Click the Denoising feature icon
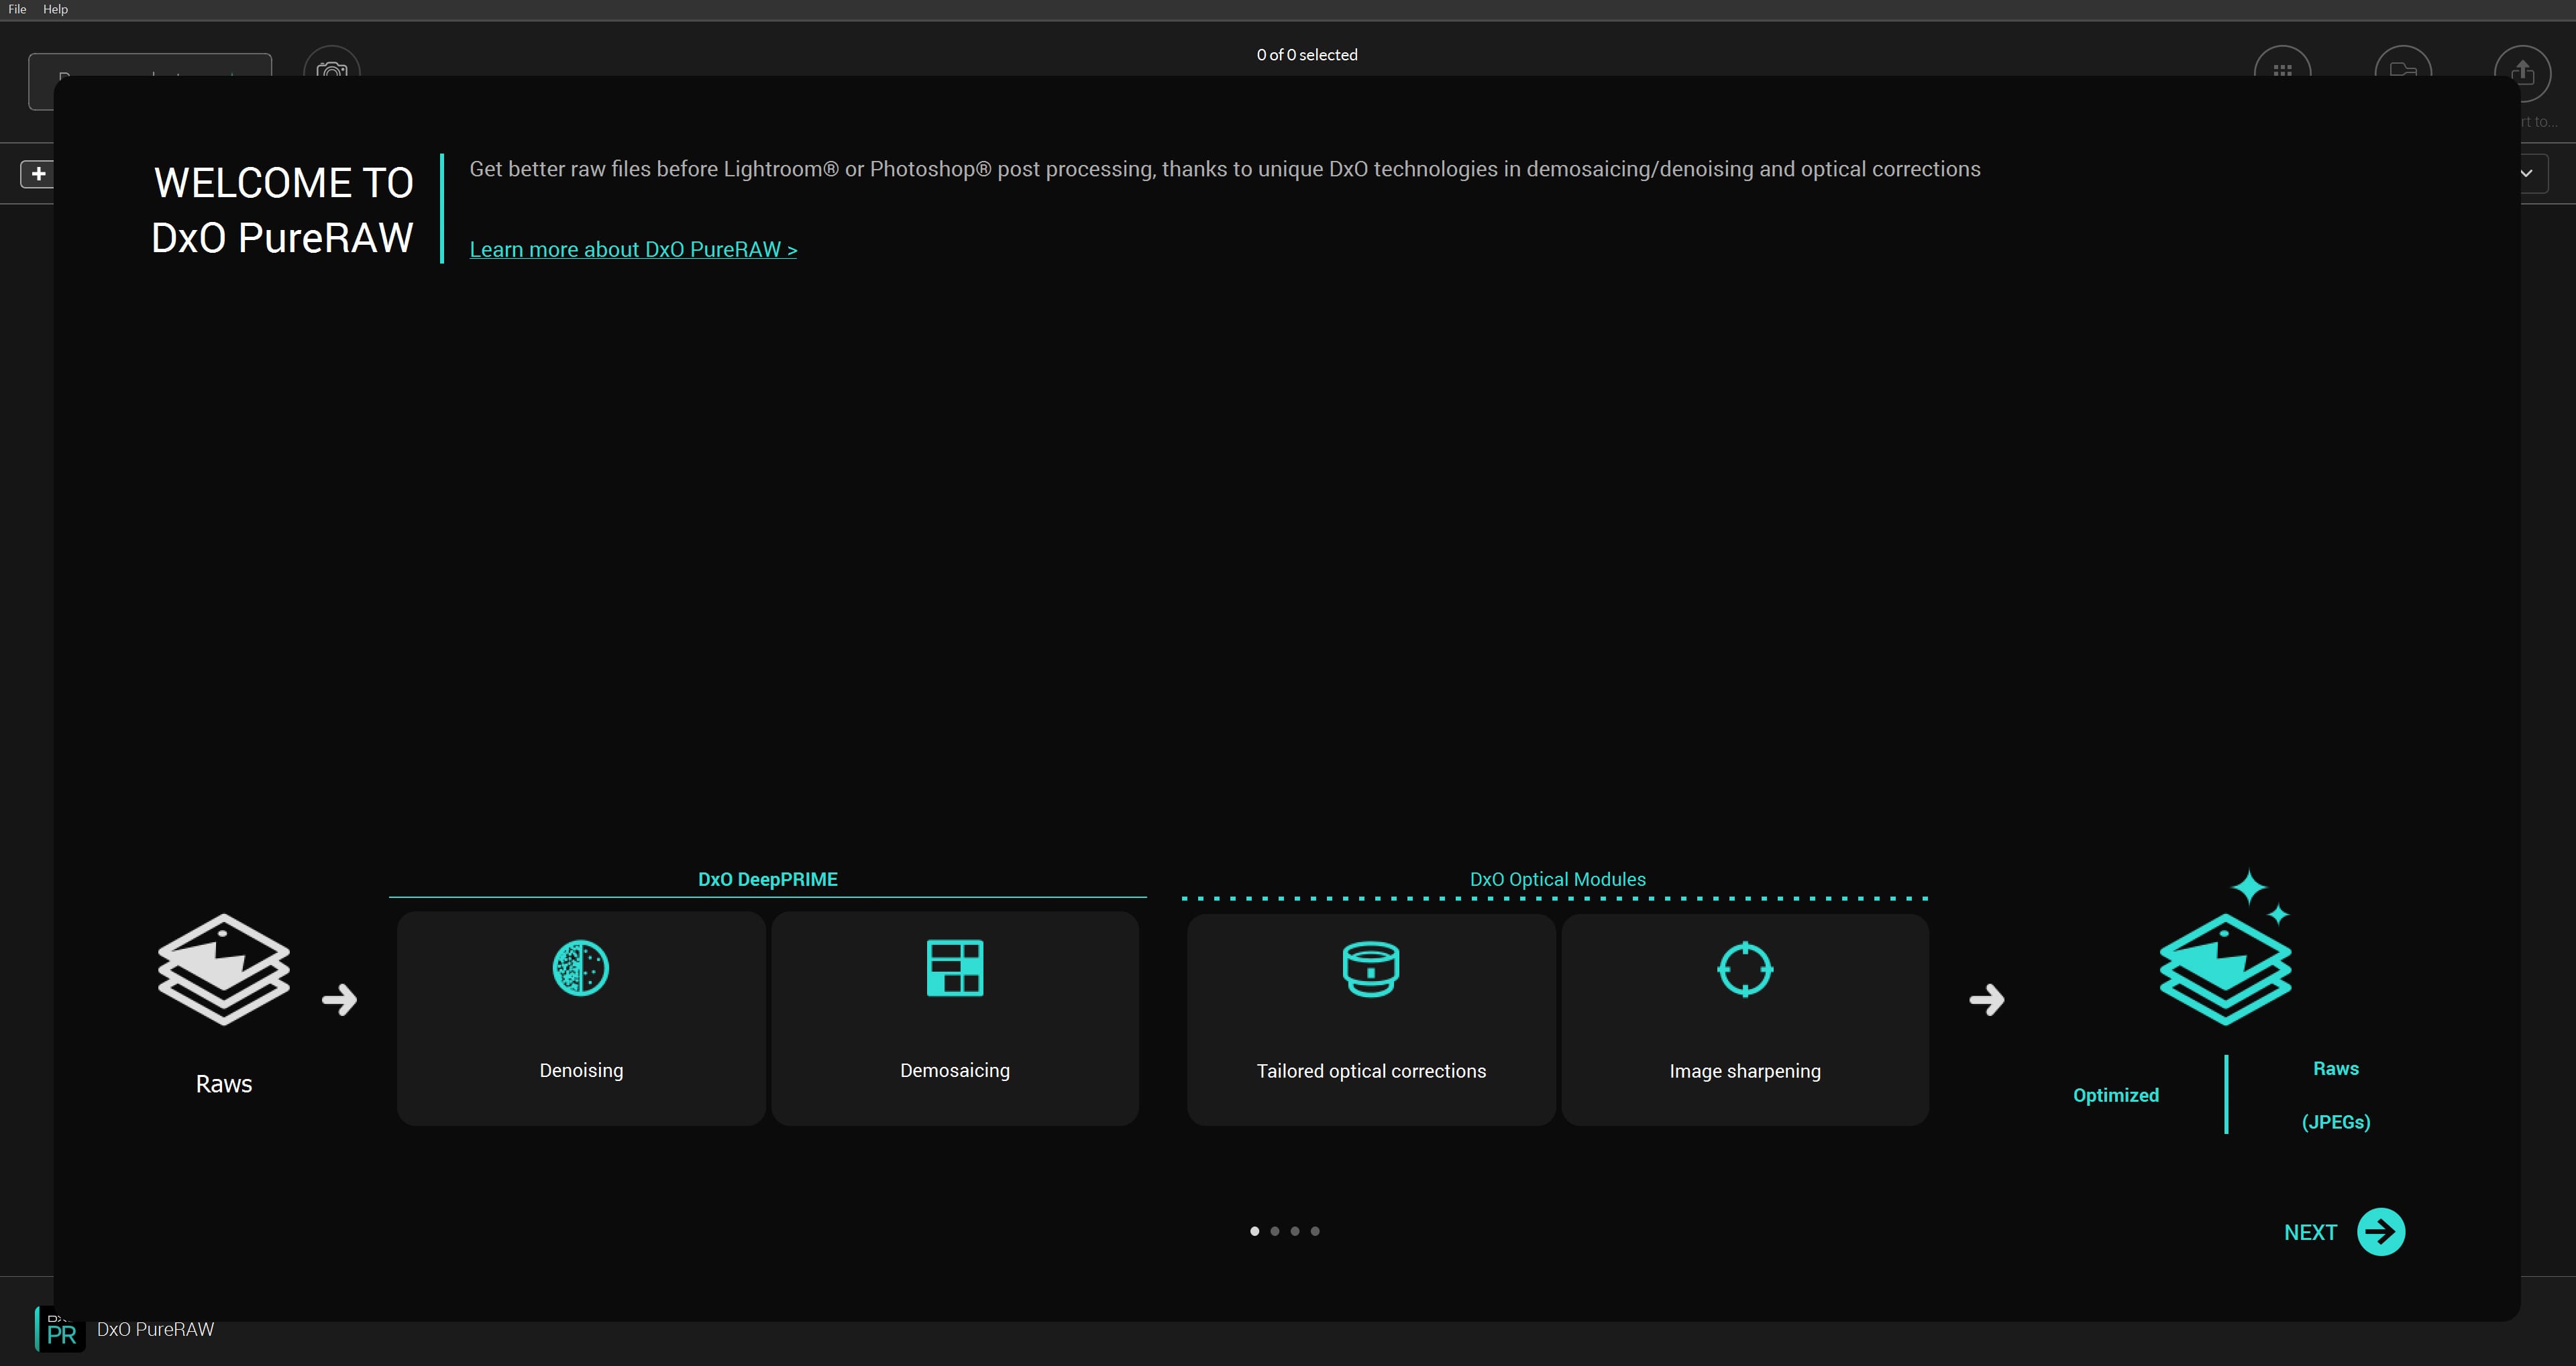 point(578,968)
